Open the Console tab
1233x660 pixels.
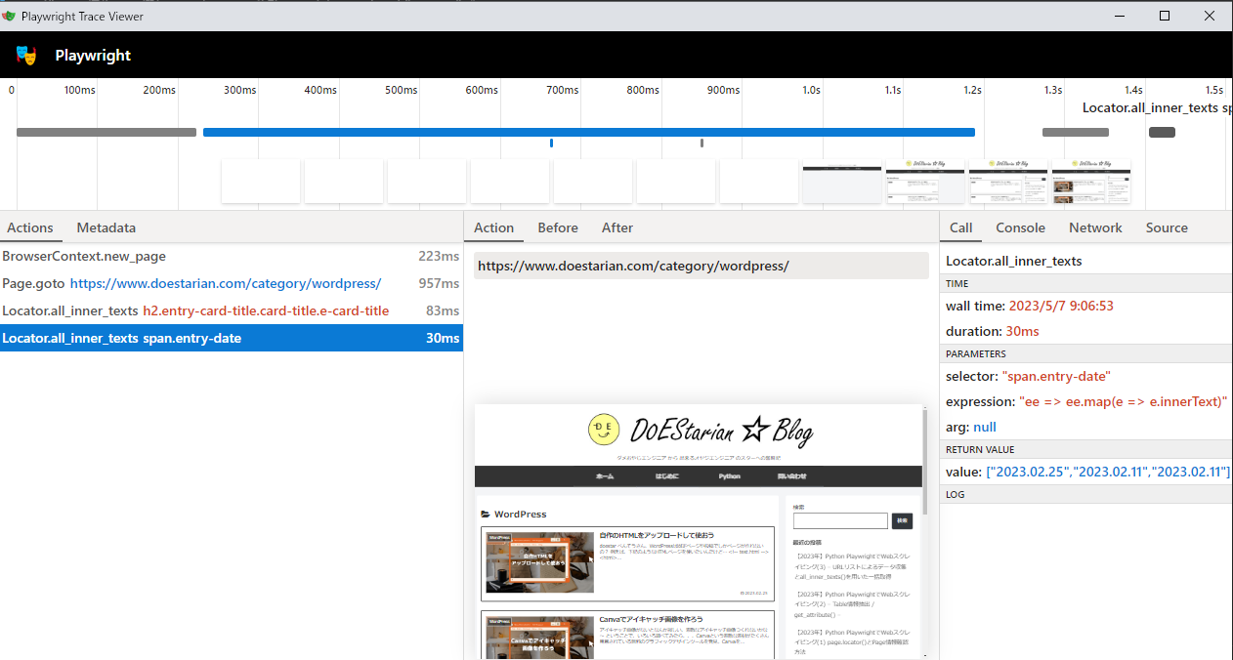tap(1020, 227)
